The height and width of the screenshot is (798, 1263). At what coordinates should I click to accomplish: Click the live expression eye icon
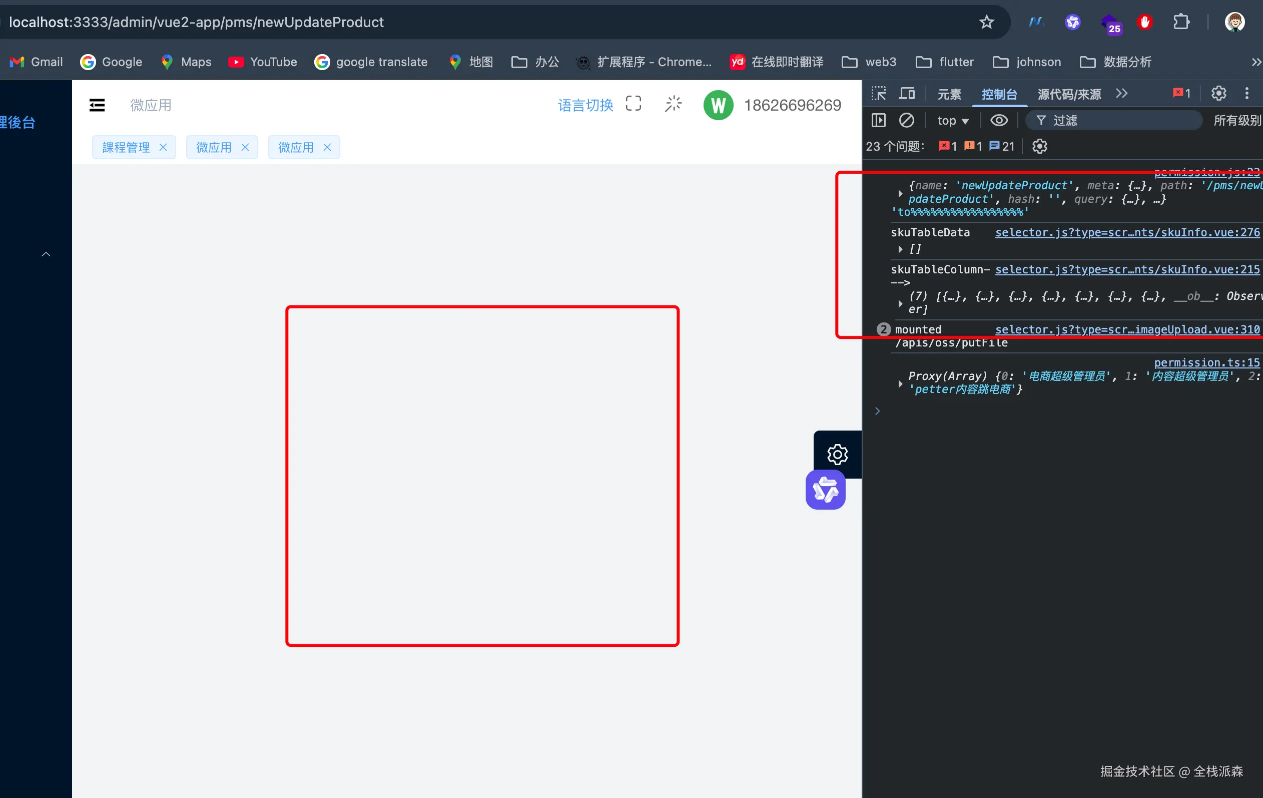[x=999, y=121]
